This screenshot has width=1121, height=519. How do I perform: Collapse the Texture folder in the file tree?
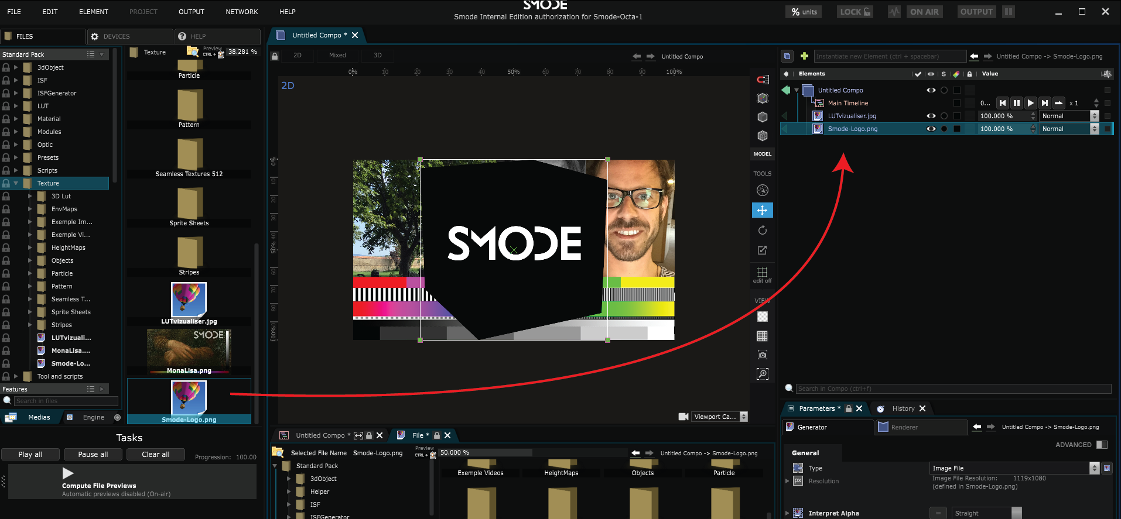pos(16,183)
